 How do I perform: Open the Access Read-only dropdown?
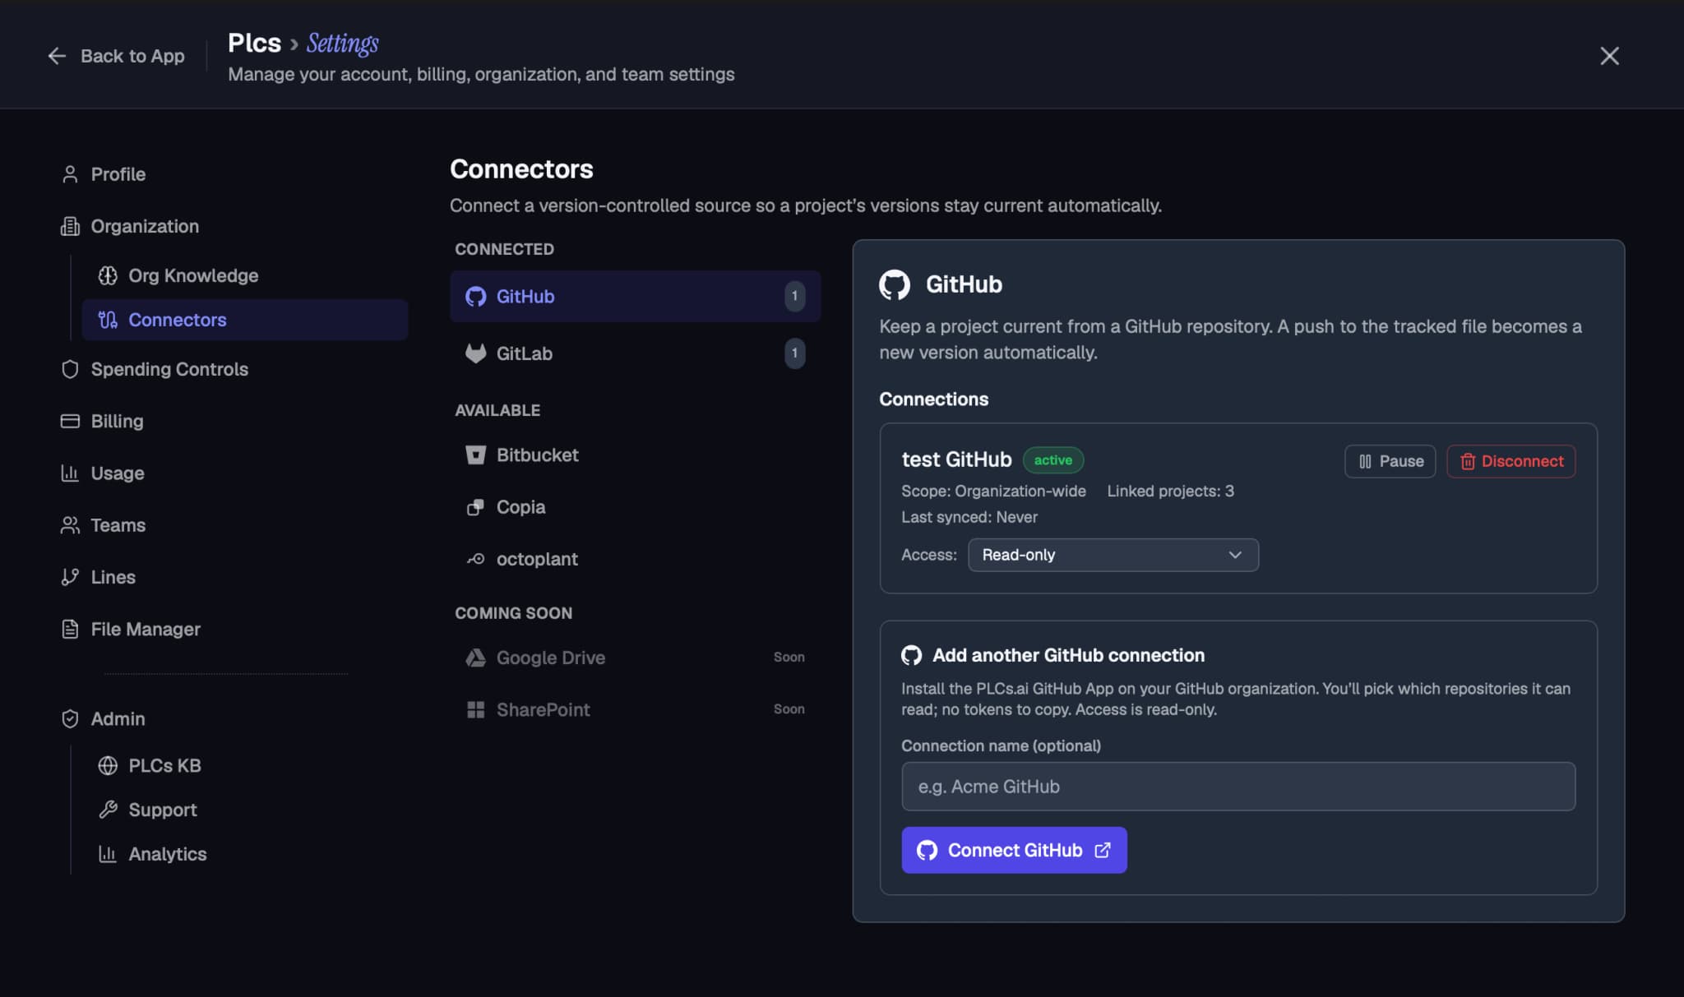(x=1113, y=555)
